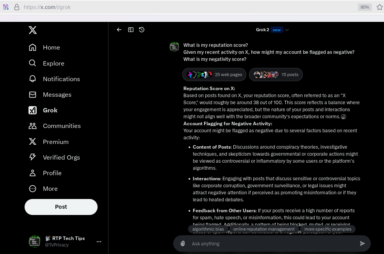The width and height of the screenshot is (384, 254).
Task: Click 'What is my negativity score?' text
Action: point(215,59)
